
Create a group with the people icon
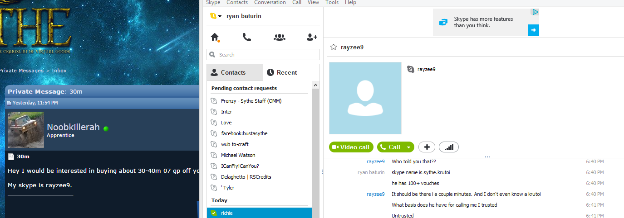pyautogui.click(x=280, y=38)
